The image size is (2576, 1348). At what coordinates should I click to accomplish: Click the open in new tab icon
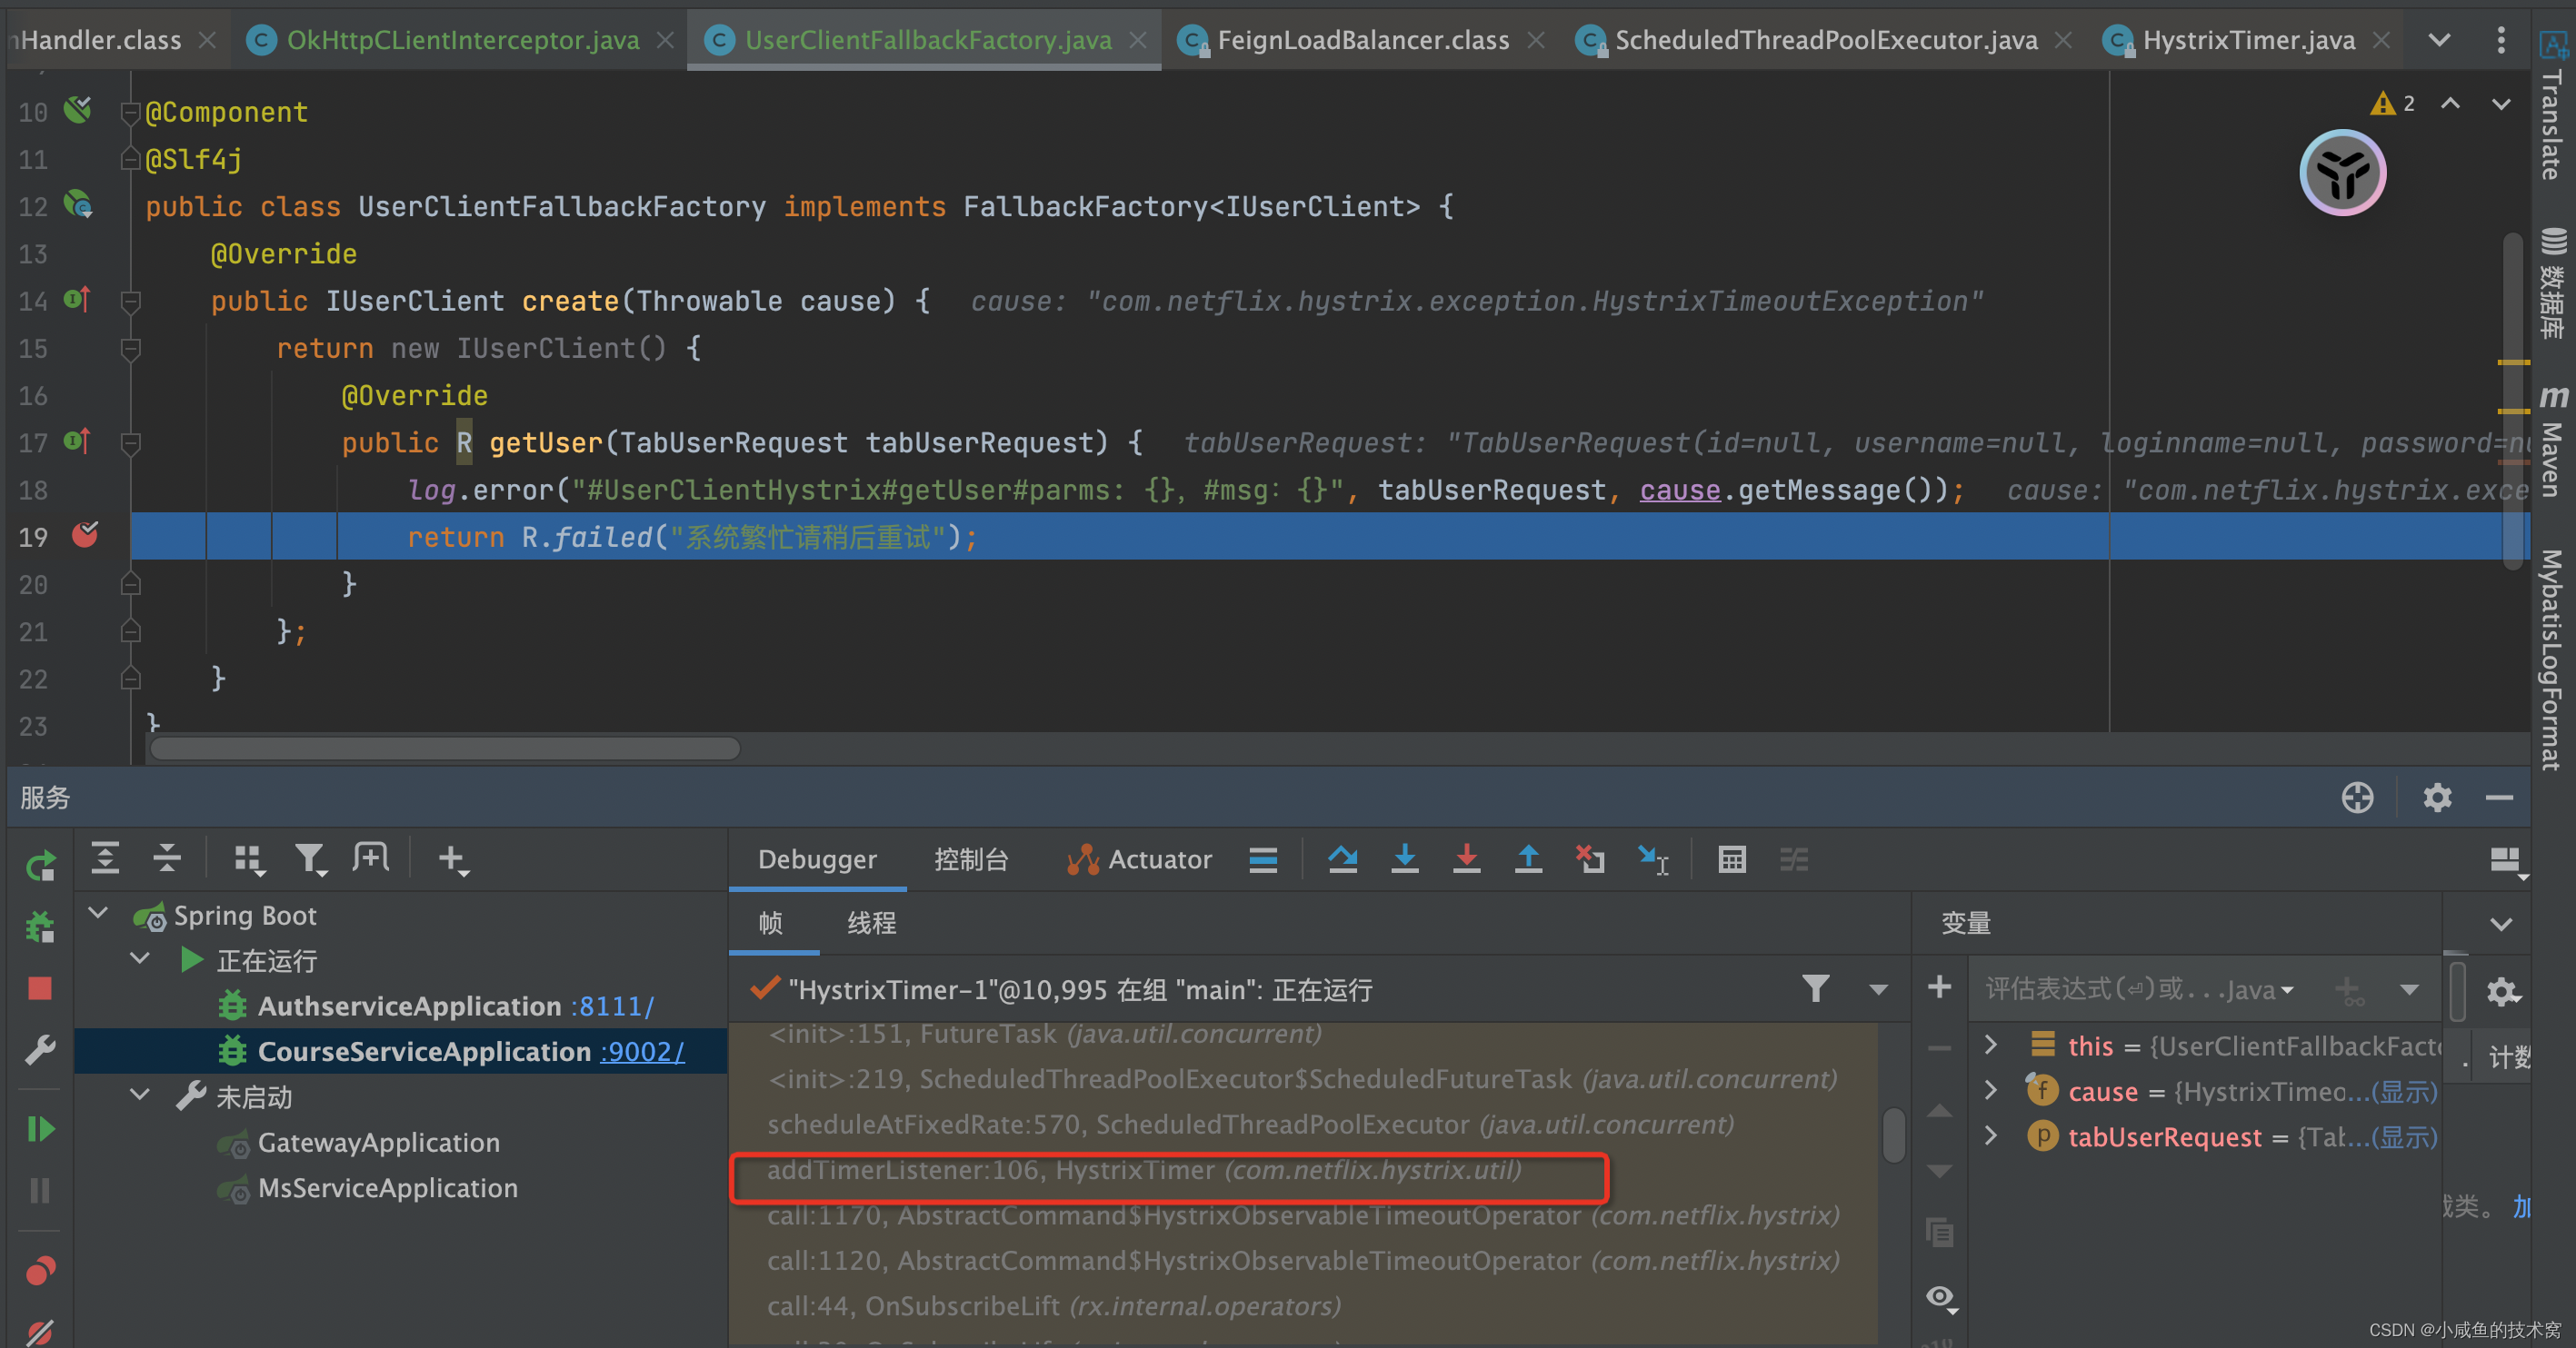(x=371, y=857)
